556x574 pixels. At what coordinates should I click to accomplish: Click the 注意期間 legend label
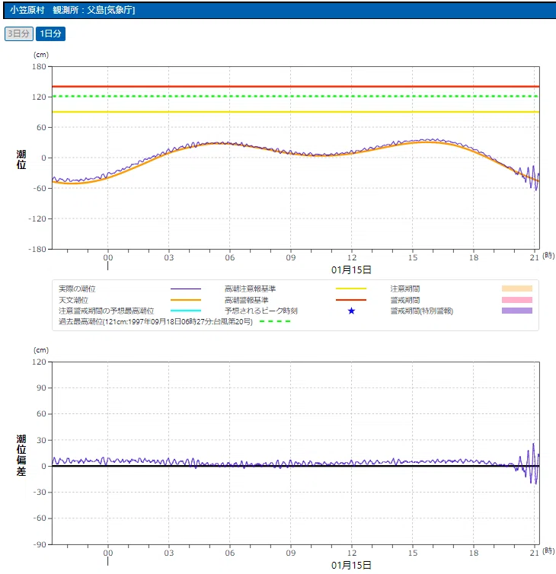tap(405, 289)
